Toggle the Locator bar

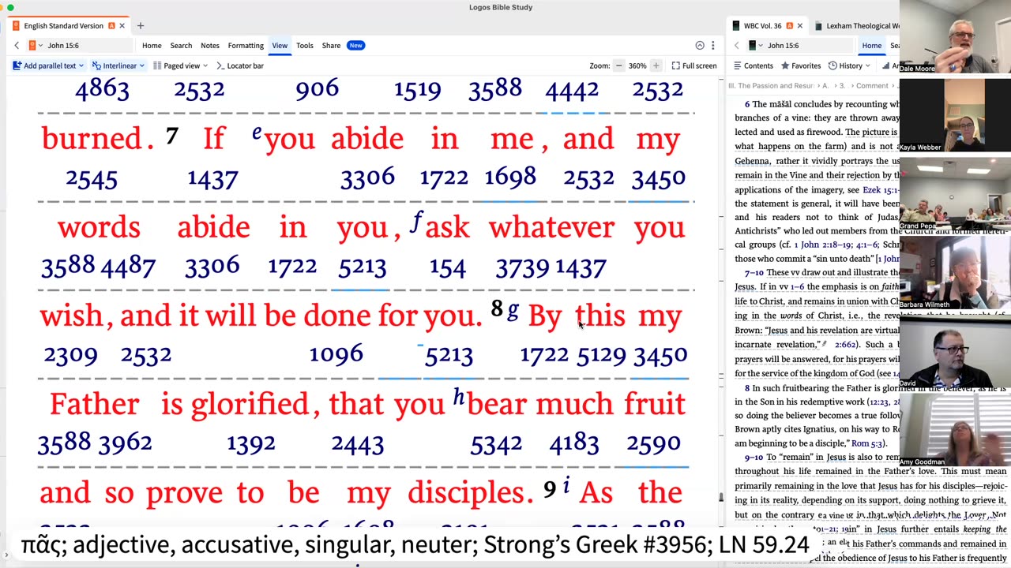(x=240, y=65)
